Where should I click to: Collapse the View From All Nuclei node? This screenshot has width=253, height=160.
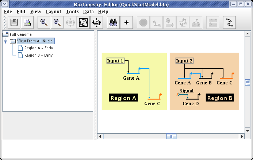pos(5,41)
